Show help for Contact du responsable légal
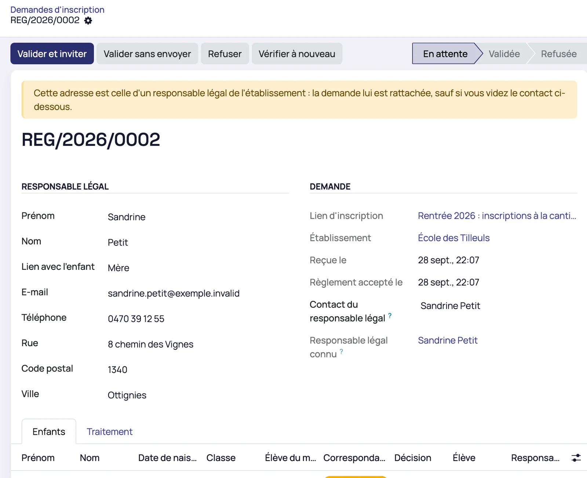587x478 pixels. [x=390, y=315]
